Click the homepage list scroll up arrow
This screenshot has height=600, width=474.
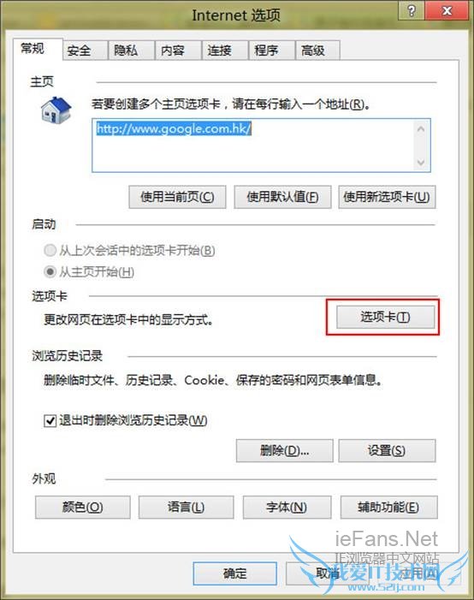[x=421, y=129]
